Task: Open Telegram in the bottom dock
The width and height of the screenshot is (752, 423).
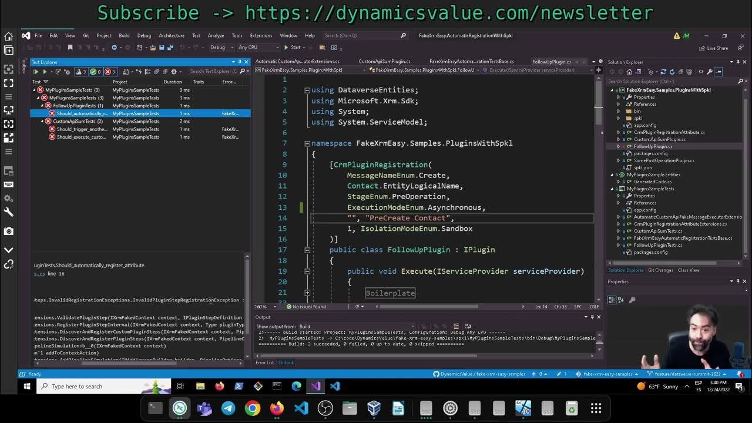Action: coord(229,408)
